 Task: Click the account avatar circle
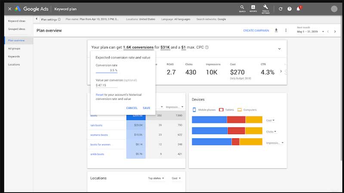[x=334, y=9]
